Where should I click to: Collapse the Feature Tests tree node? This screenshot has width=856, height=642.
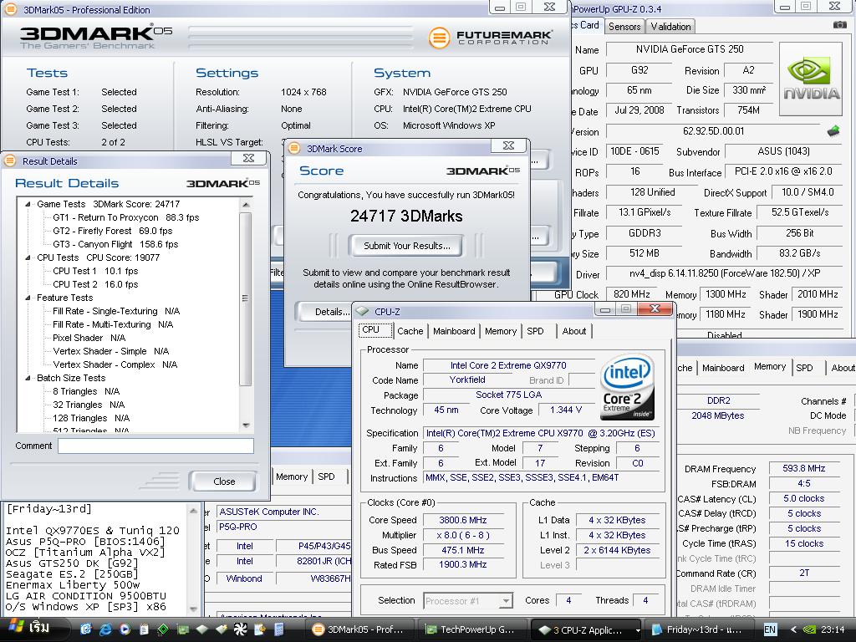[28, 298]
